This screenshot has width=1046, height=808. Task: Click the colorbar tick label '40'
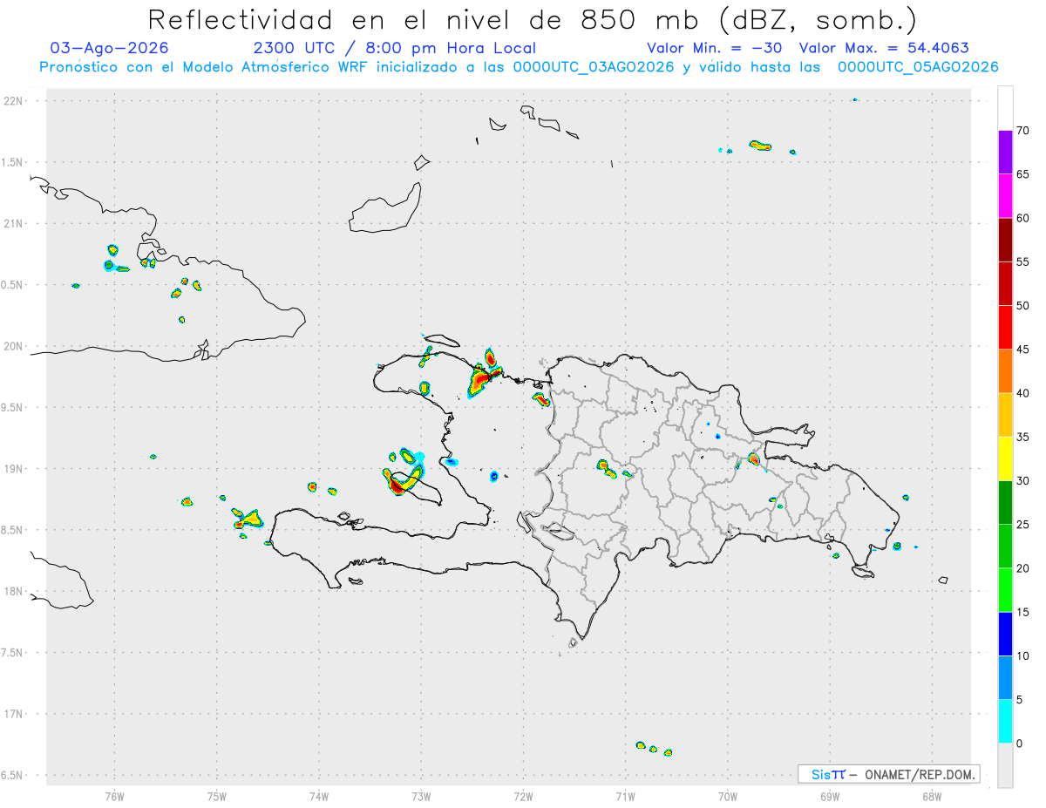click(1023, 393)
